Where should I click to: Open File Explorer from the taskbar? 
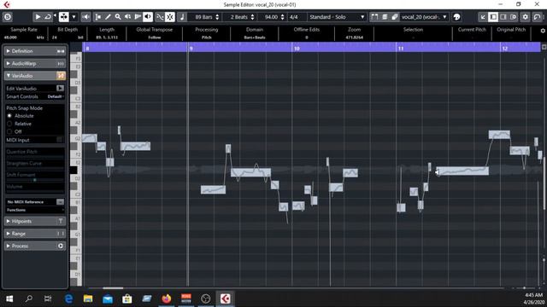(x=88, y=298)
